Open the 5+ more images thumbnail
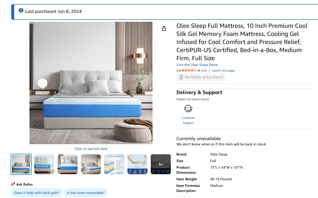This screenshot has height=198, width=318. 161,164
